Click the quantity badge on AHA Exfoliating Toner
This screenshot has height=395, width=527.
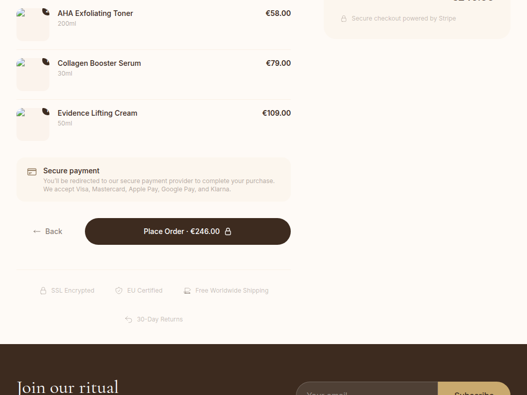46,12
